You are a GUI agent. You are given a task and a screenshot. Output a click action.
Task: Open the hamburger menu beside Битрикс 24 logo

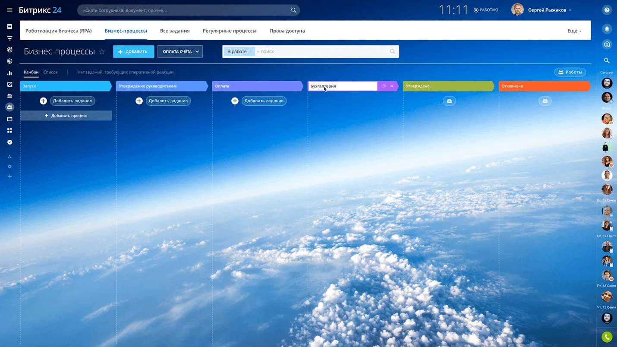click(x=9, y=10)
